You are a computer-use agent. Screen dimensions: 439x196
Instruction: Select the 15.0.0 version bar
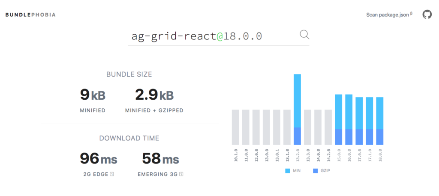click(x=339, y=120)
